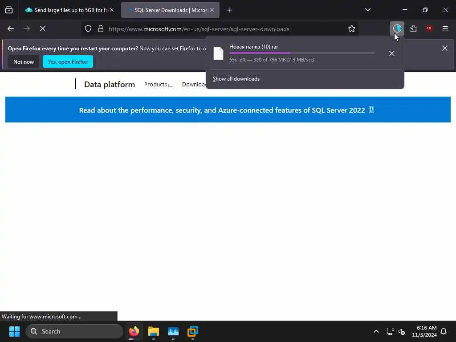Open the uBlock Origin extension icon

(x=429, y=28)
